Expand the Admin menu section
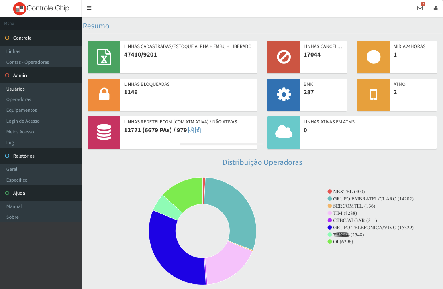 tap(20, 75)
